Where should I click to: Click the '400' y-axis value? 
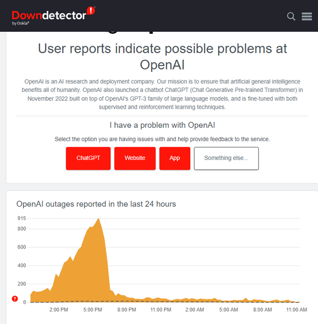22,265
